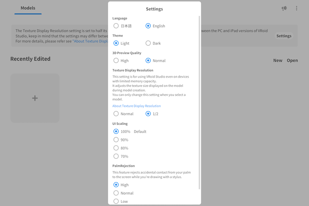
Task: Open the three-dot more options menu
Action: click(296, 8)
